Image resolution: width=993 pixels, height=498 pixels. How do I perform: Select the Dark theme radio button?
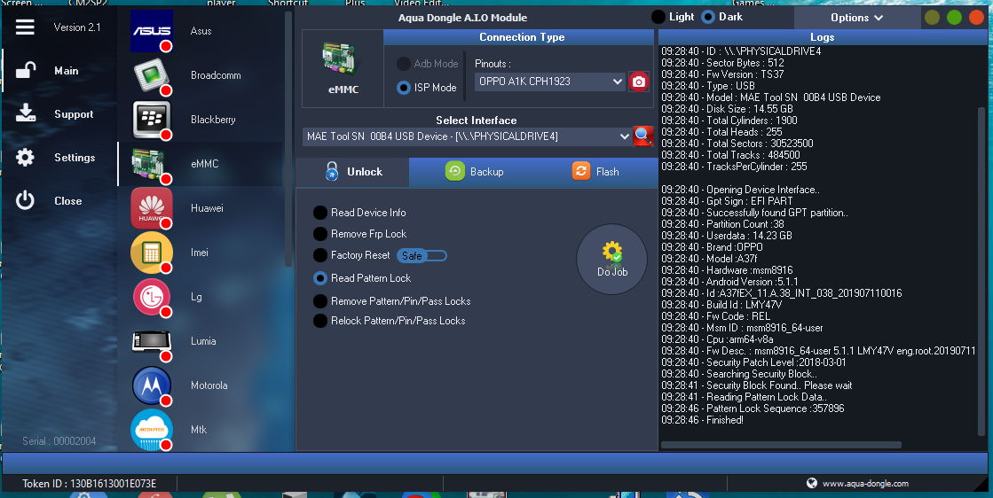(708, 17)
